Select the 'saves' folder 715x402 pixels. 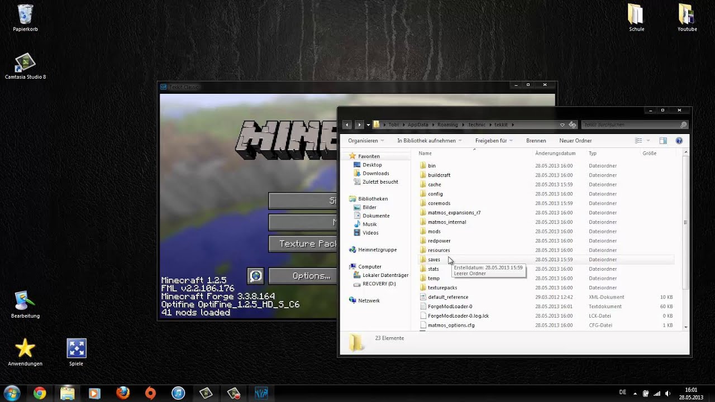(433, 260)
